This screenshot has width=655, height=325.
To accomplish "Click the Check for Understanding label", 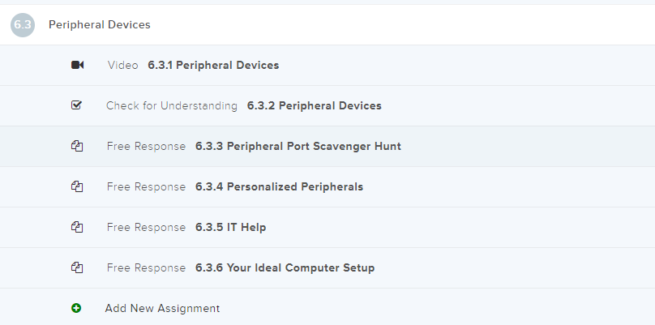I will [x=172, y=105].
